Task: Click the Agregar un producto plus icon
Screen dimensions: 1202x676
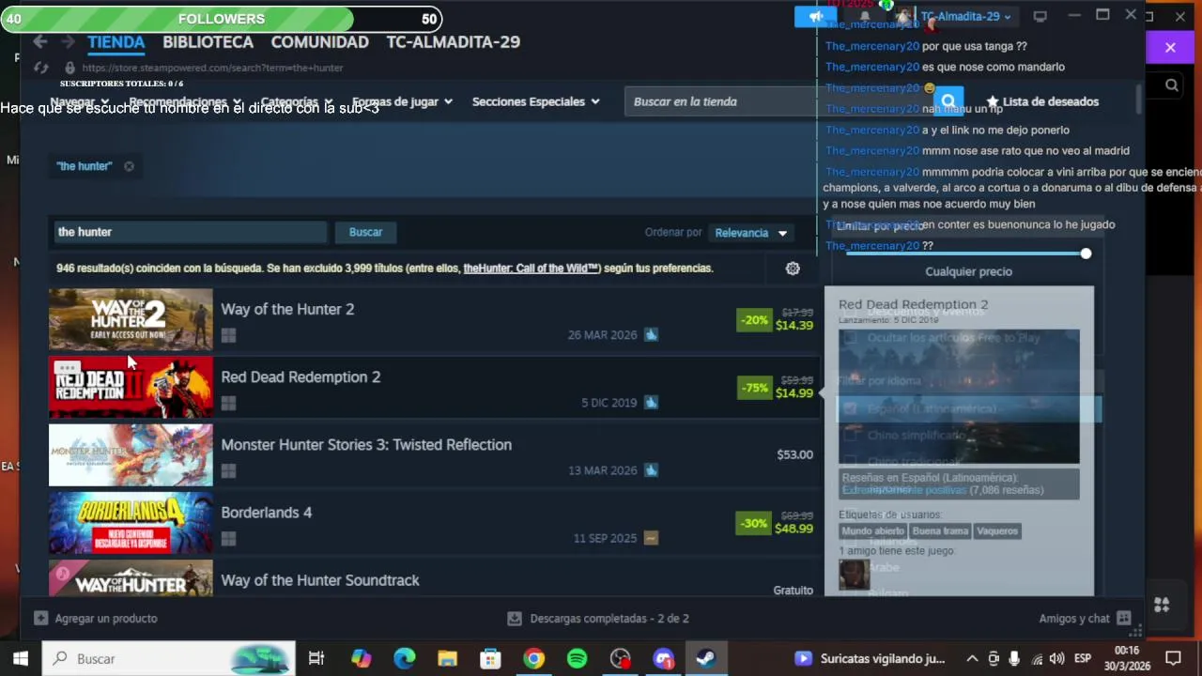Action: tap(40, 618)
